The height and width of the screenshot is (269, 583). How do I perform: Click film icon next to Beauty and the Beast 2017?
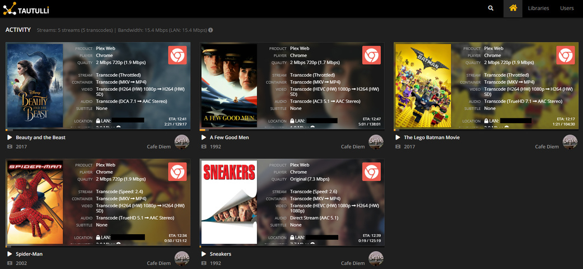(10, 147)
